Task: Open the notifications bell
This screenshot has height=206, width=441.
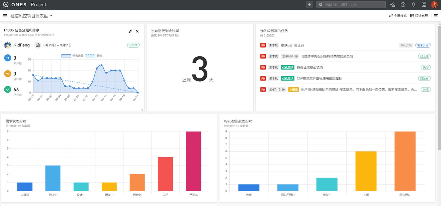Action: tap(414, 5)
